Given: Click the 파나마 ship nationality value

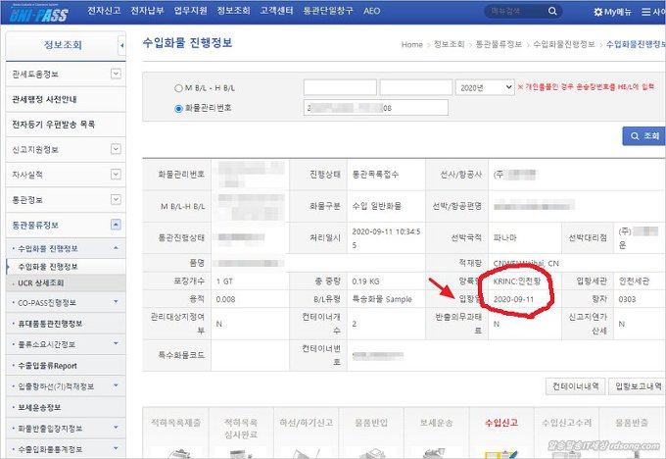Looking at the screenshot, I should pos(504,237).
